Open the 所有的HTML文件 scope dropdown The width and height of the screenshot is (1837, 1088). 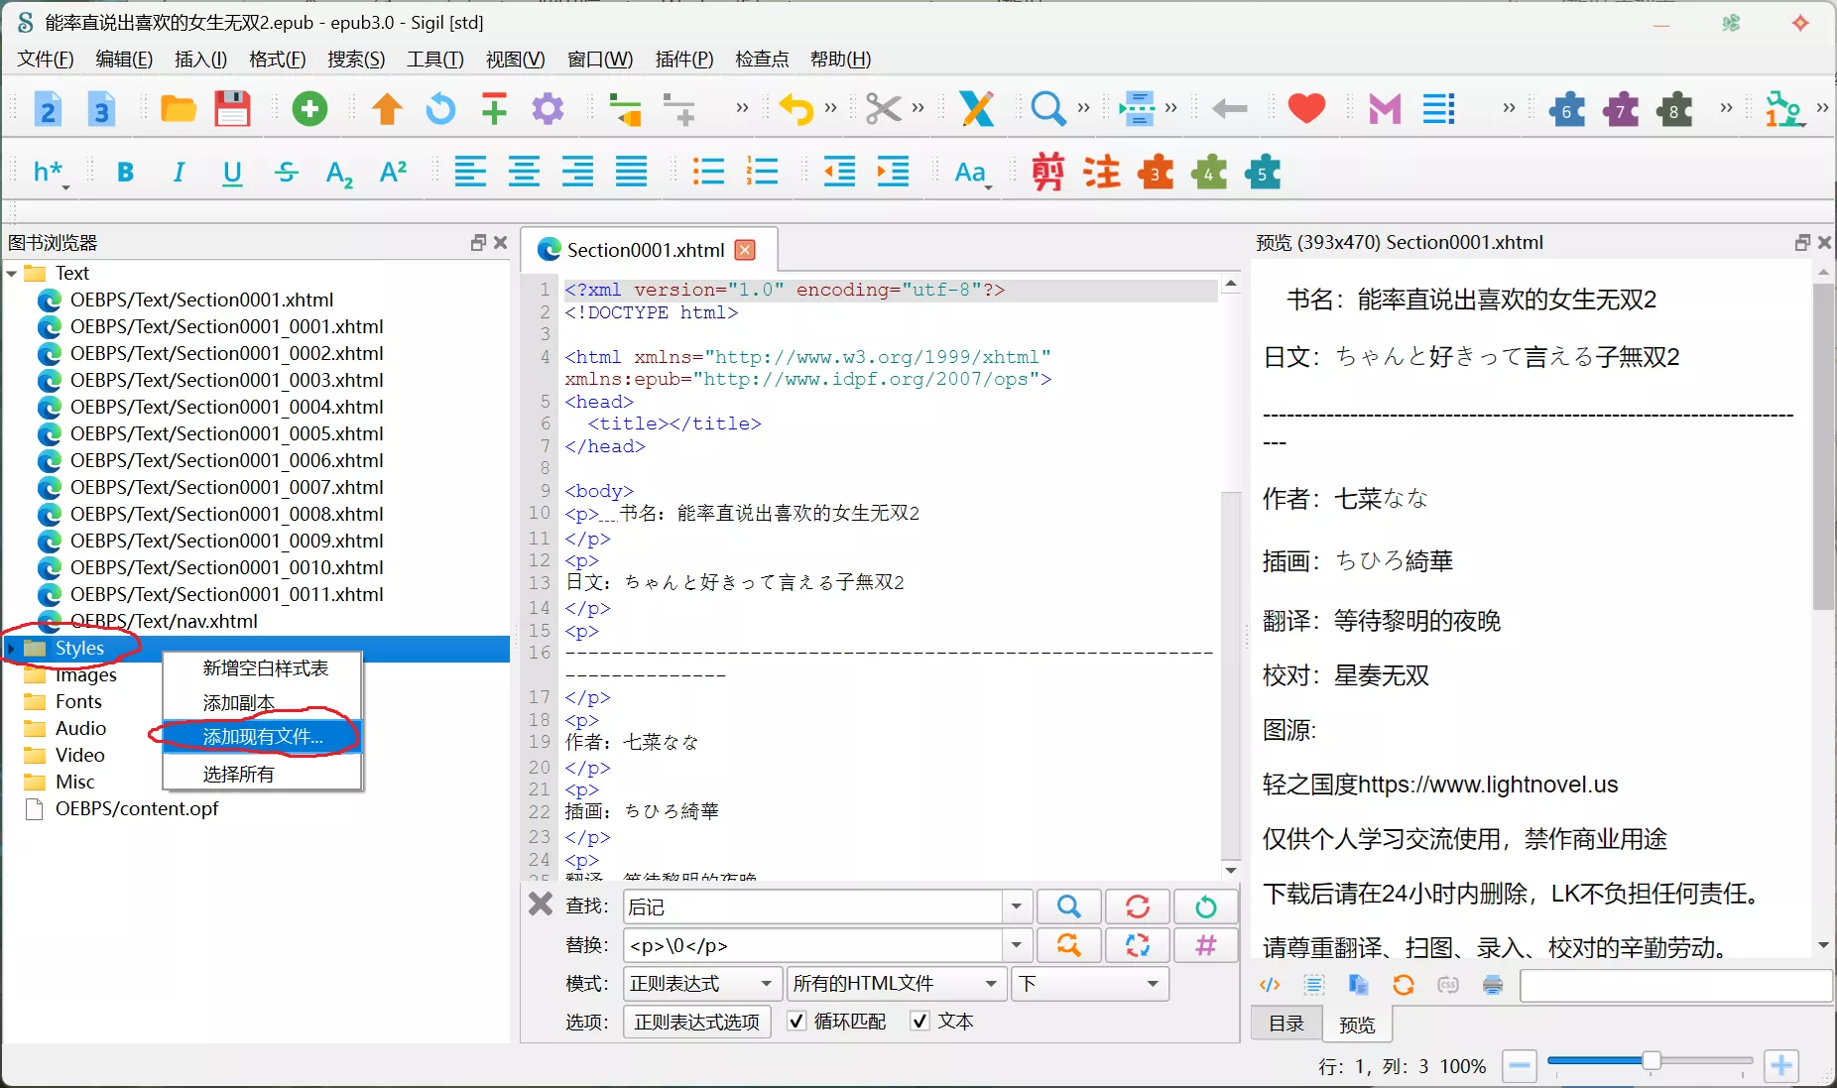tap(895, 984)
